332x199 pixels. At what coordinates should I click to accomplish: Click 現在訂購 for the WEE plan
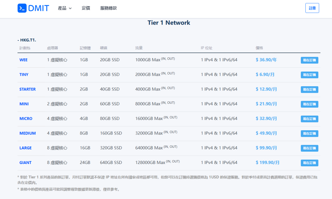coord(309,60)
